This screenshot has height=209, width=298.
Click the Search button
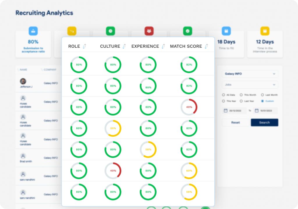click(x=264, y=122)
